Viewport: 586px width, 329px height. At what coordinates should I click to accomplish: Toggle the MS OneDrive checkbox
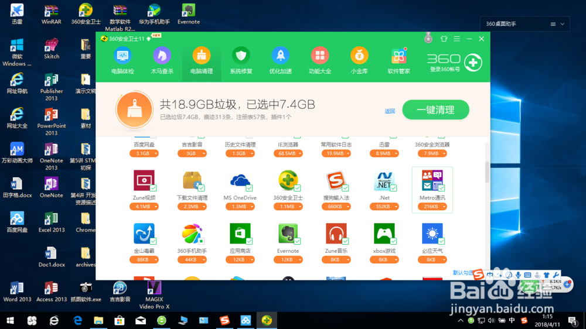[x=249, y=188]
